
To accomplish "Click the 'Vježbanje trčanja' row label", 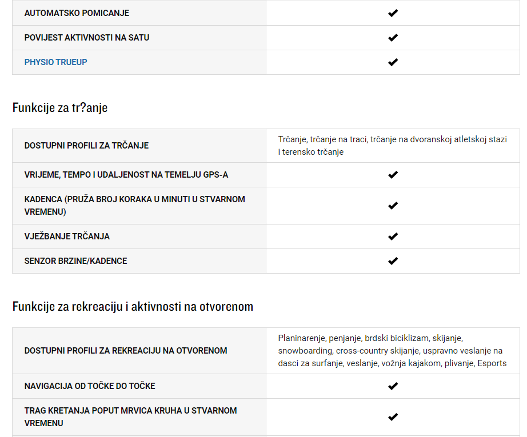I will pos(67,236).
